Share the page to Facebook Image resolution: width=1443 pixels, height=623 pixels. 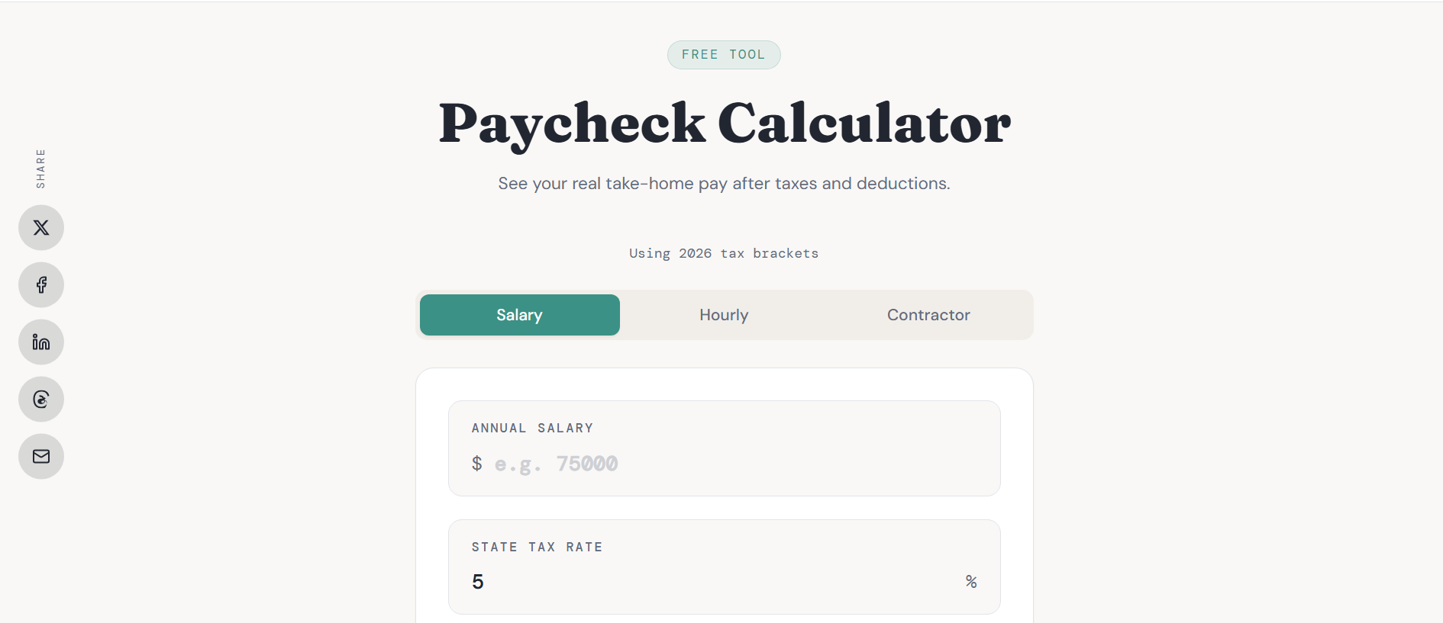(40, 284)
